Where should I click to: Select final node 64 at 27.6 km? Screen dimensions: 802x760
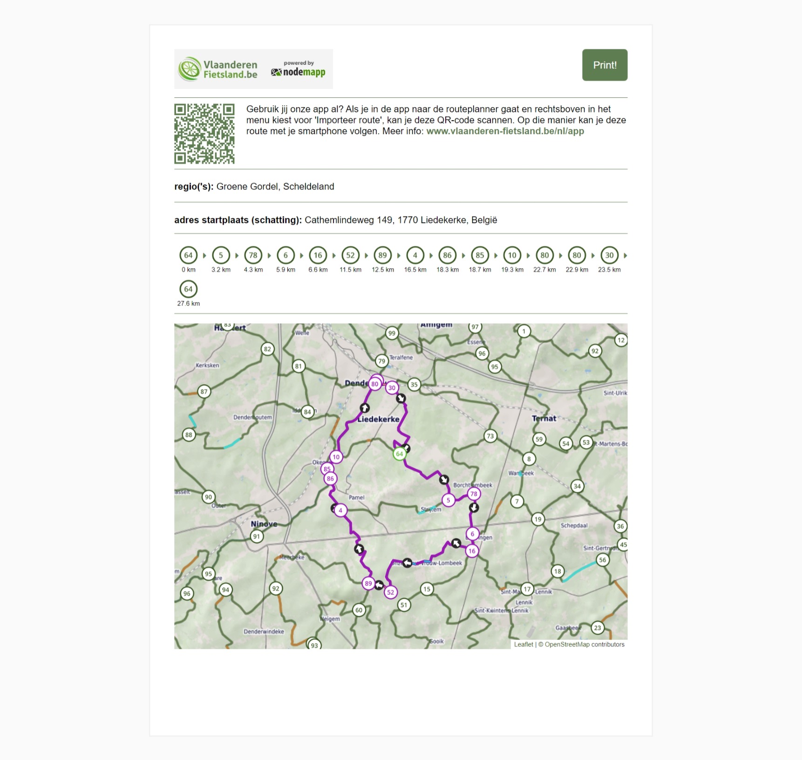pos(188,289)
